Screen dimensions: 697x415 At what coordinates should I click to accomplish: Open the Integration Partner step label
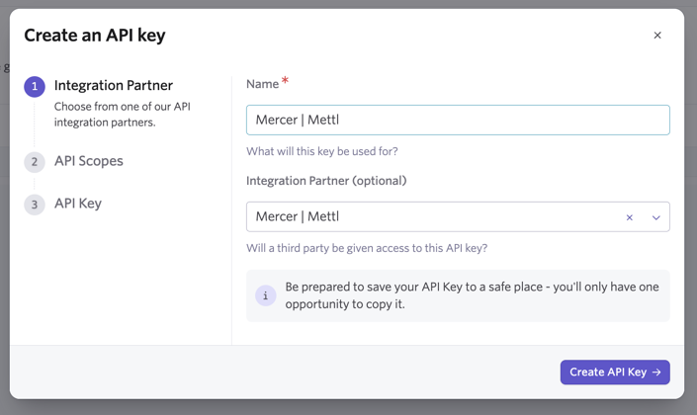pyautogui.click(x=114, y=85)
